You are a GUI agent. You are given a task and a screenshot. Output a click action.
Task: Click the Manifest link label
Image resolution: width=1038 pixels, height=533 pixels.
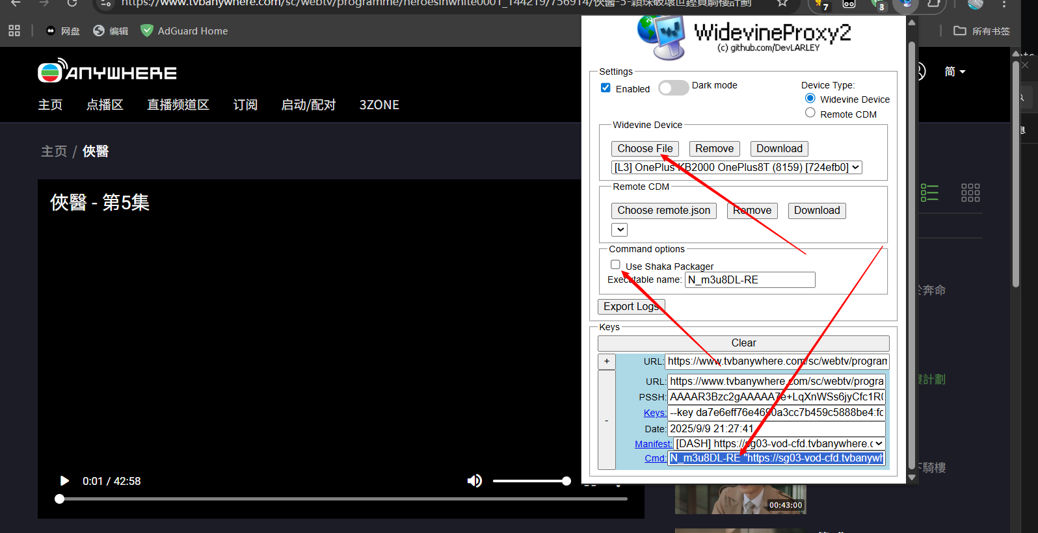(x=654, y=444)
